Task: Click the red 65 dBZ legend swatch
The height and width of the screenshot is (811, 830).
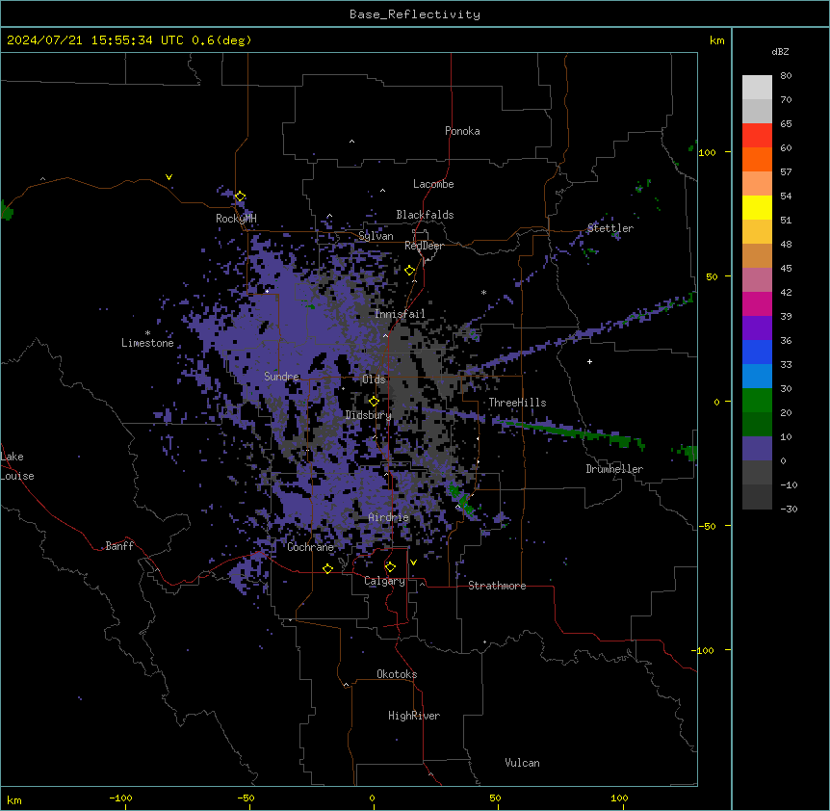Action: (x=757, y=135)
